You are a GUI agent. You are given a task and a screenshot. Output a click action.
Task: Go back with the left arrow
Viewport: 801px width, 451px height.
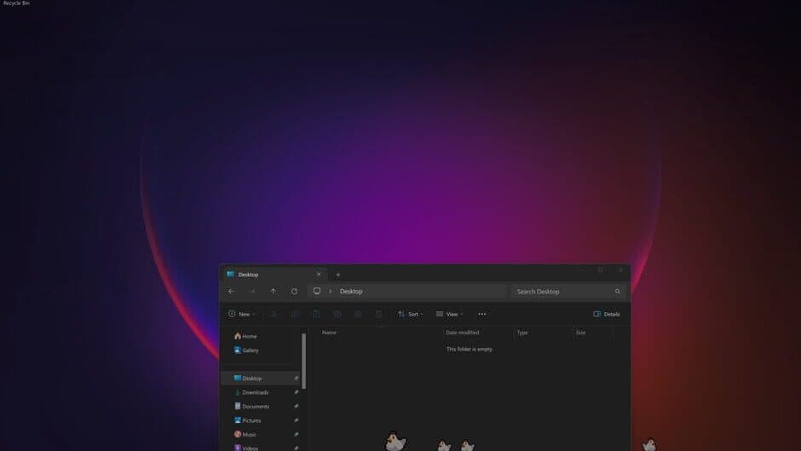coord(232,292)
